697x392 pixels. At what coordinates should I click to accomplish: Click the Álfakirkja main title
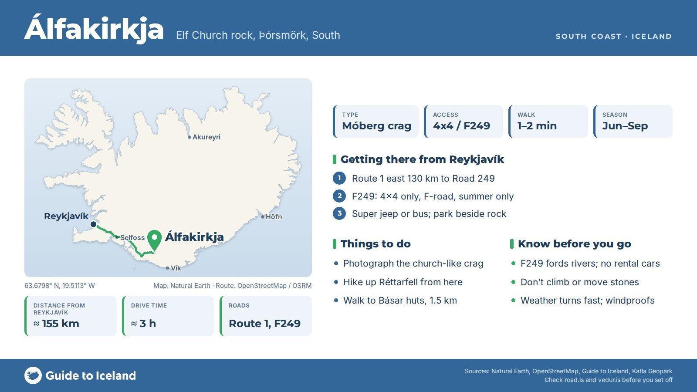click(x=94, y=29)
